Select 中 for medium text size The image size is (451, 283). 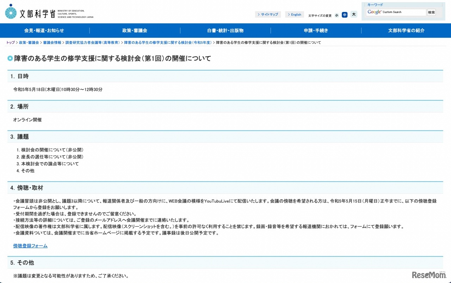[345, 15]
